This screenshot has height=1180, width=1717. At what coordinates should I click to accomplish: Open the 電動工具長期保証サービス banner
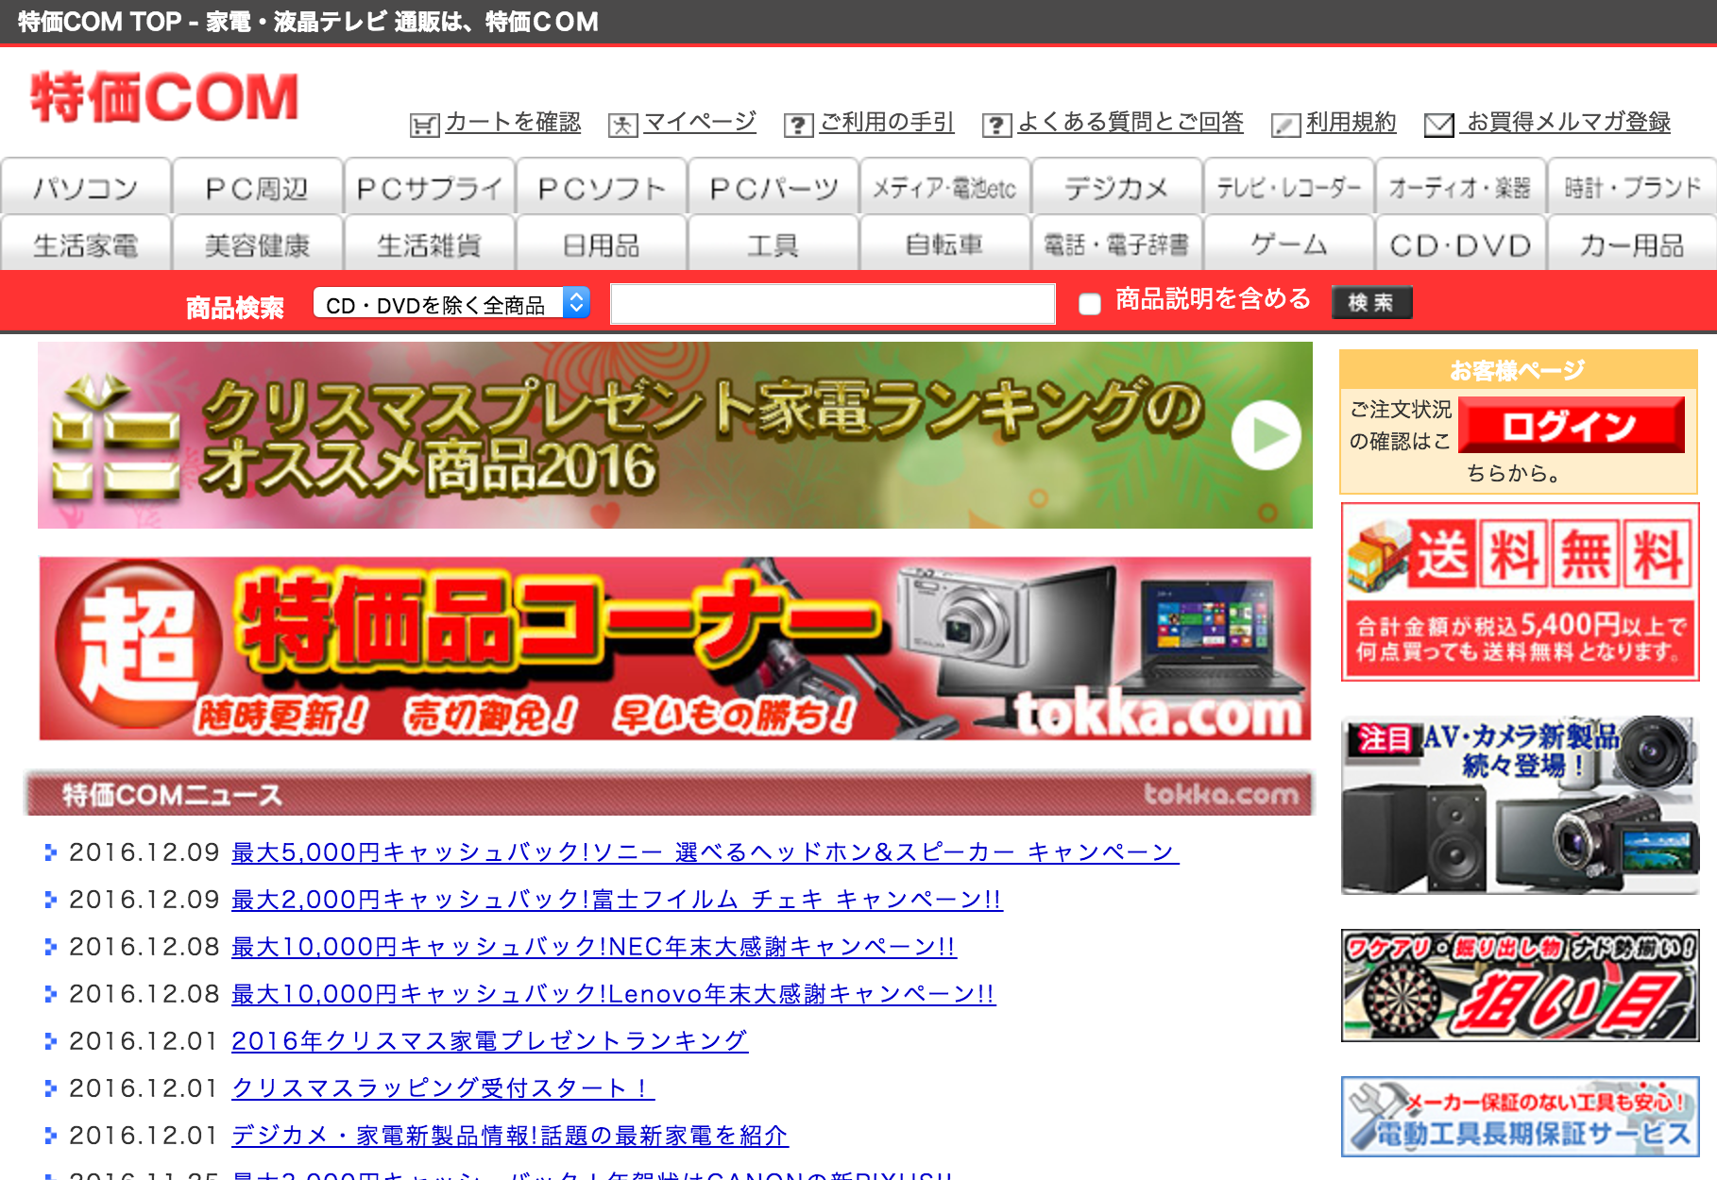(1520, 1117)
